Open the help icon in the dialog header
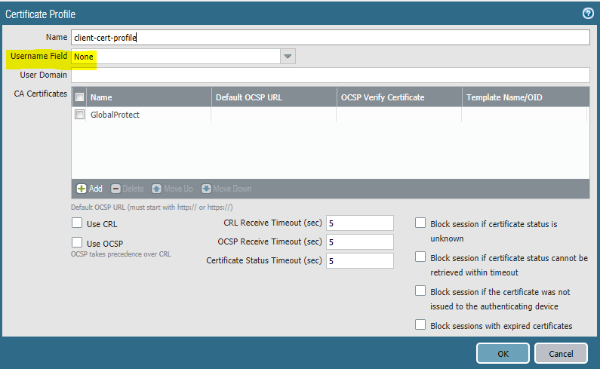Image resolution: width=600 pixels, height=369 pixels. (x=588, y=14)
